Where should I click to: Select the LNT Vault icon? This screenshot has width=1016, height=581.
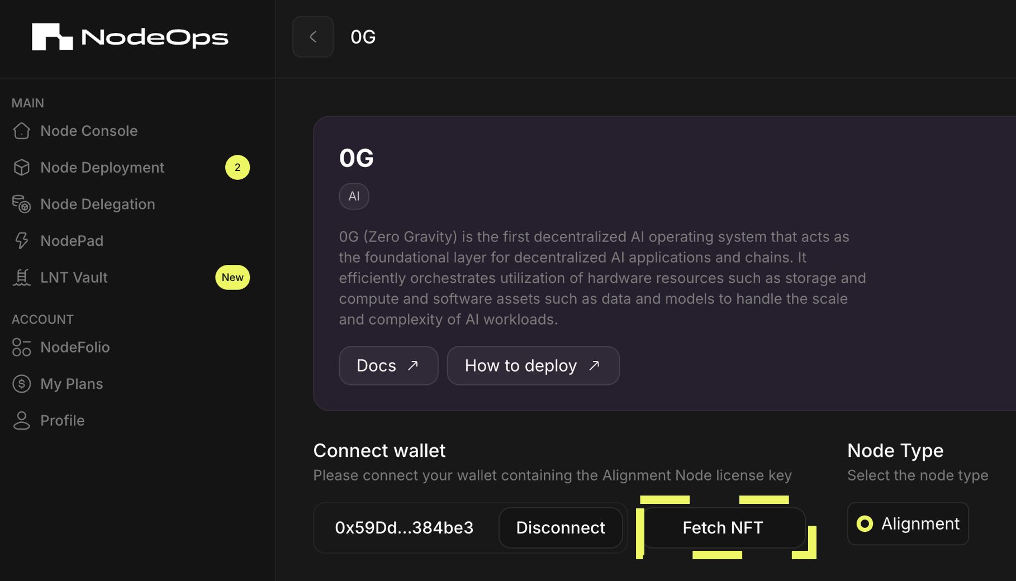[22, 277]
